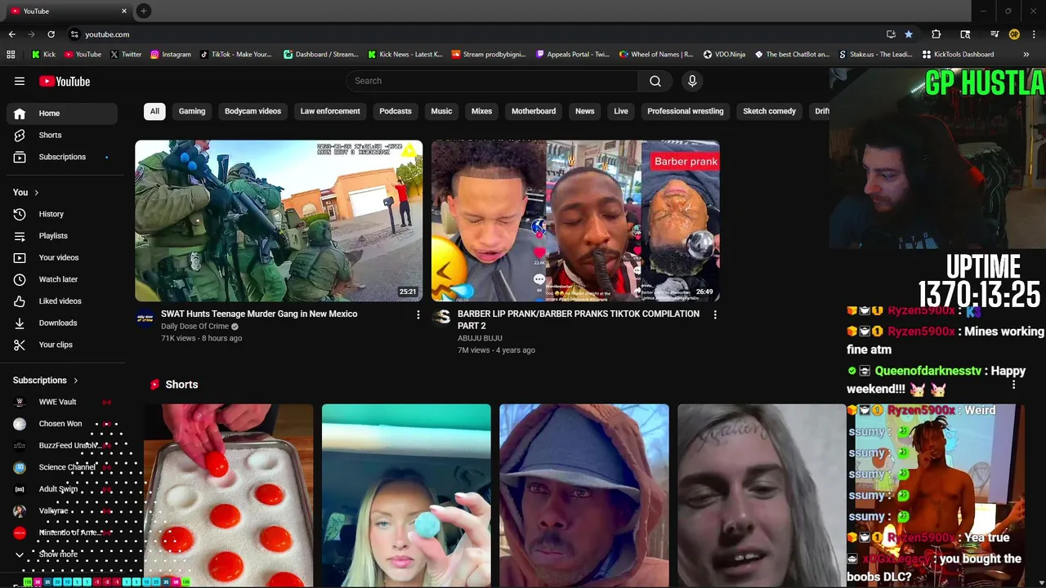Play the Barber prank compilation thumbnail
Image resolution: width=1046 pixels, height=588 pixels.
575,220
